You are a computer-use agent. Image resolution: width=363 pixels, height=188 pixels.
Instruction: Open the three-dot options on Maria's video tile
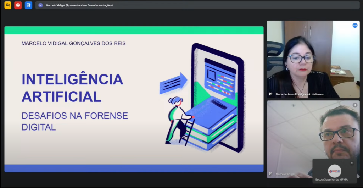click(x=355, y=25)
